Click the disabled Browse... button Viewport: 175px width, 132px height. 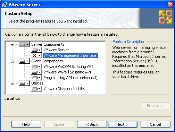click(156, 106)
